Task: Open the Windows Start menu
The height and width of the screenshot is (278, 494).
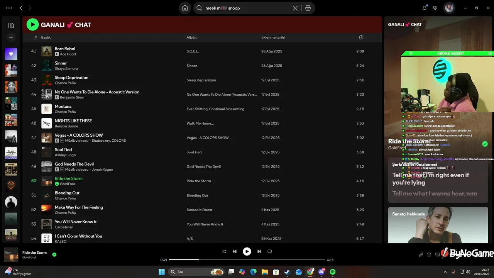Action: 162,272
